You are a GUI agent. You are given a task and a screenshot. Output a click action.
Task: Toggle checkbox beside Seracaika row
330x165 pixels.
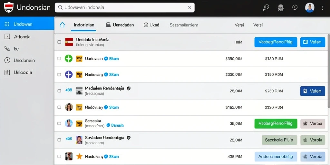[x=59, y=123]
